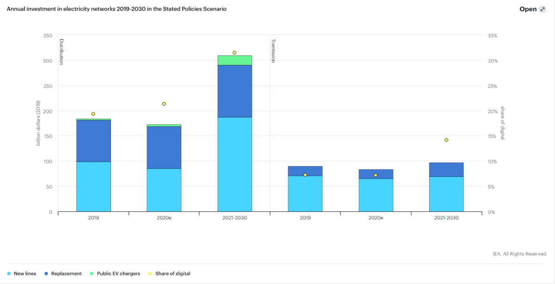Click the expand arrow icon beside Open
555x284 pixels.
tap(543, 9)
